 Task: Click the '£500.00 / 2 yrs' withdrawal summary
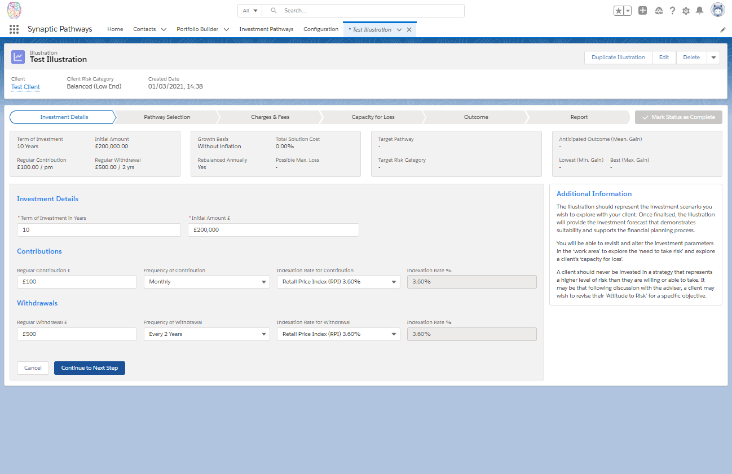click(114, 167)
